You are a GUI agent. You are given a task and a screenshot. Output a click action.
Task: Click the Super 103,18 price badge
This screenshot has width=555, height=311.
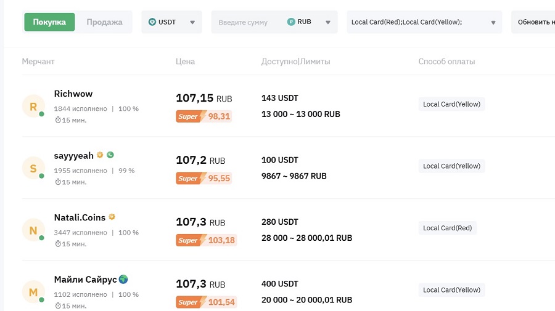tap(206, 240)
